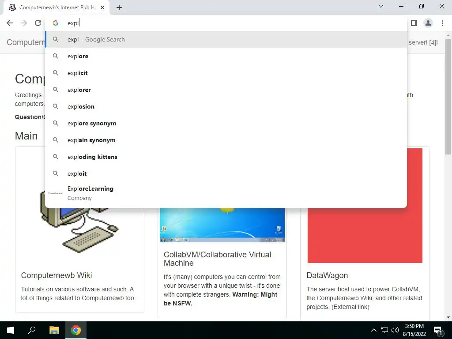Screen dimensions: 452x339
Task: Select the Computernewb's Internet Pub tab
Action: pos(57,8)
